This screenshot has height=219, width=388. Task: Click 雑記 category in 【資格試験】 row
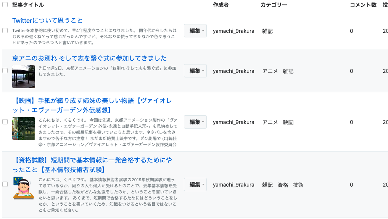point(267,185)
